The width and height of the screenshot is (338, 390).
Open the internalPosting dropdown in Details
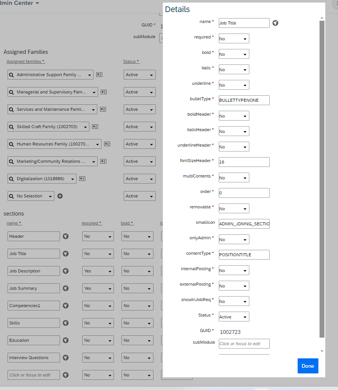pos(234,270)
